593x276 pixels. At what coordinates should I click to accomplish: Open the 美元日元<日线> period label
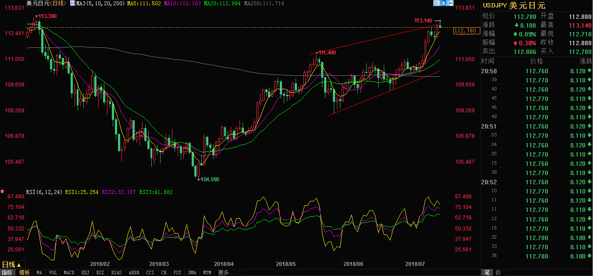[46, 4]
